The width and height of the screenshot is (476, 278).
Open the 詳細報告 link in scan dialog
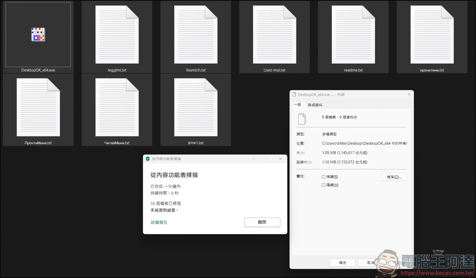point(159,222)
